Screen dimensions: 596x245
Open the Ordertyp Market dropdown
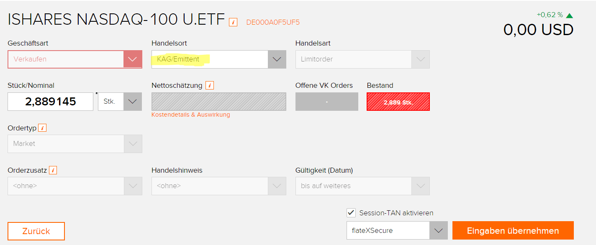click(x=75, y=144)
